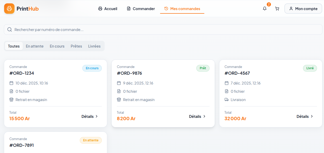Filter orders by En attente tab
The width and height of the screenshot is (324, 153).
(x=35, y=46)
